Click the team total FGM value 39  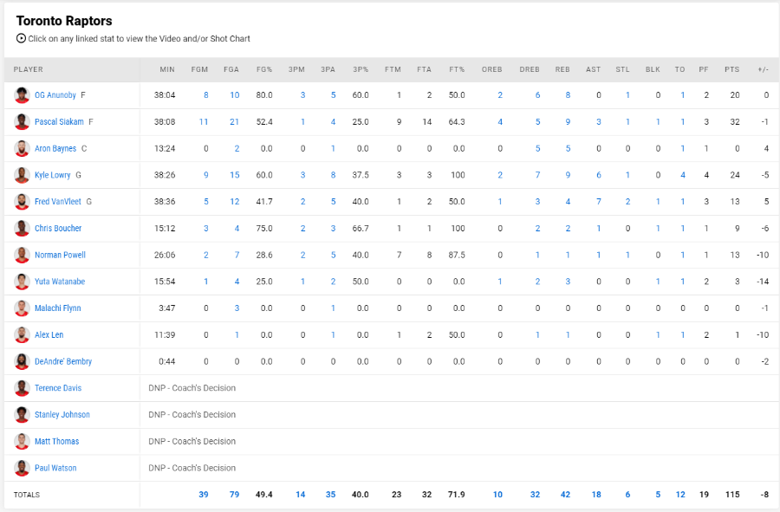pyautogui.click(x=204, y=495)
